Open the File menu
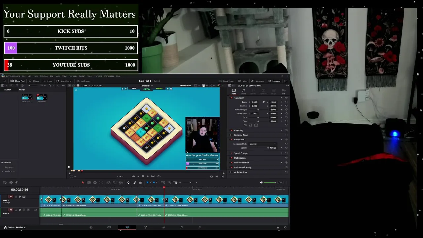The image size is (423, 238). point(24,76)
